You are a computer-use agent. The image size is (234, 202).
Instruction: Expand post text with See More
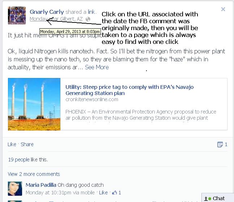click(x=97, y=67)
